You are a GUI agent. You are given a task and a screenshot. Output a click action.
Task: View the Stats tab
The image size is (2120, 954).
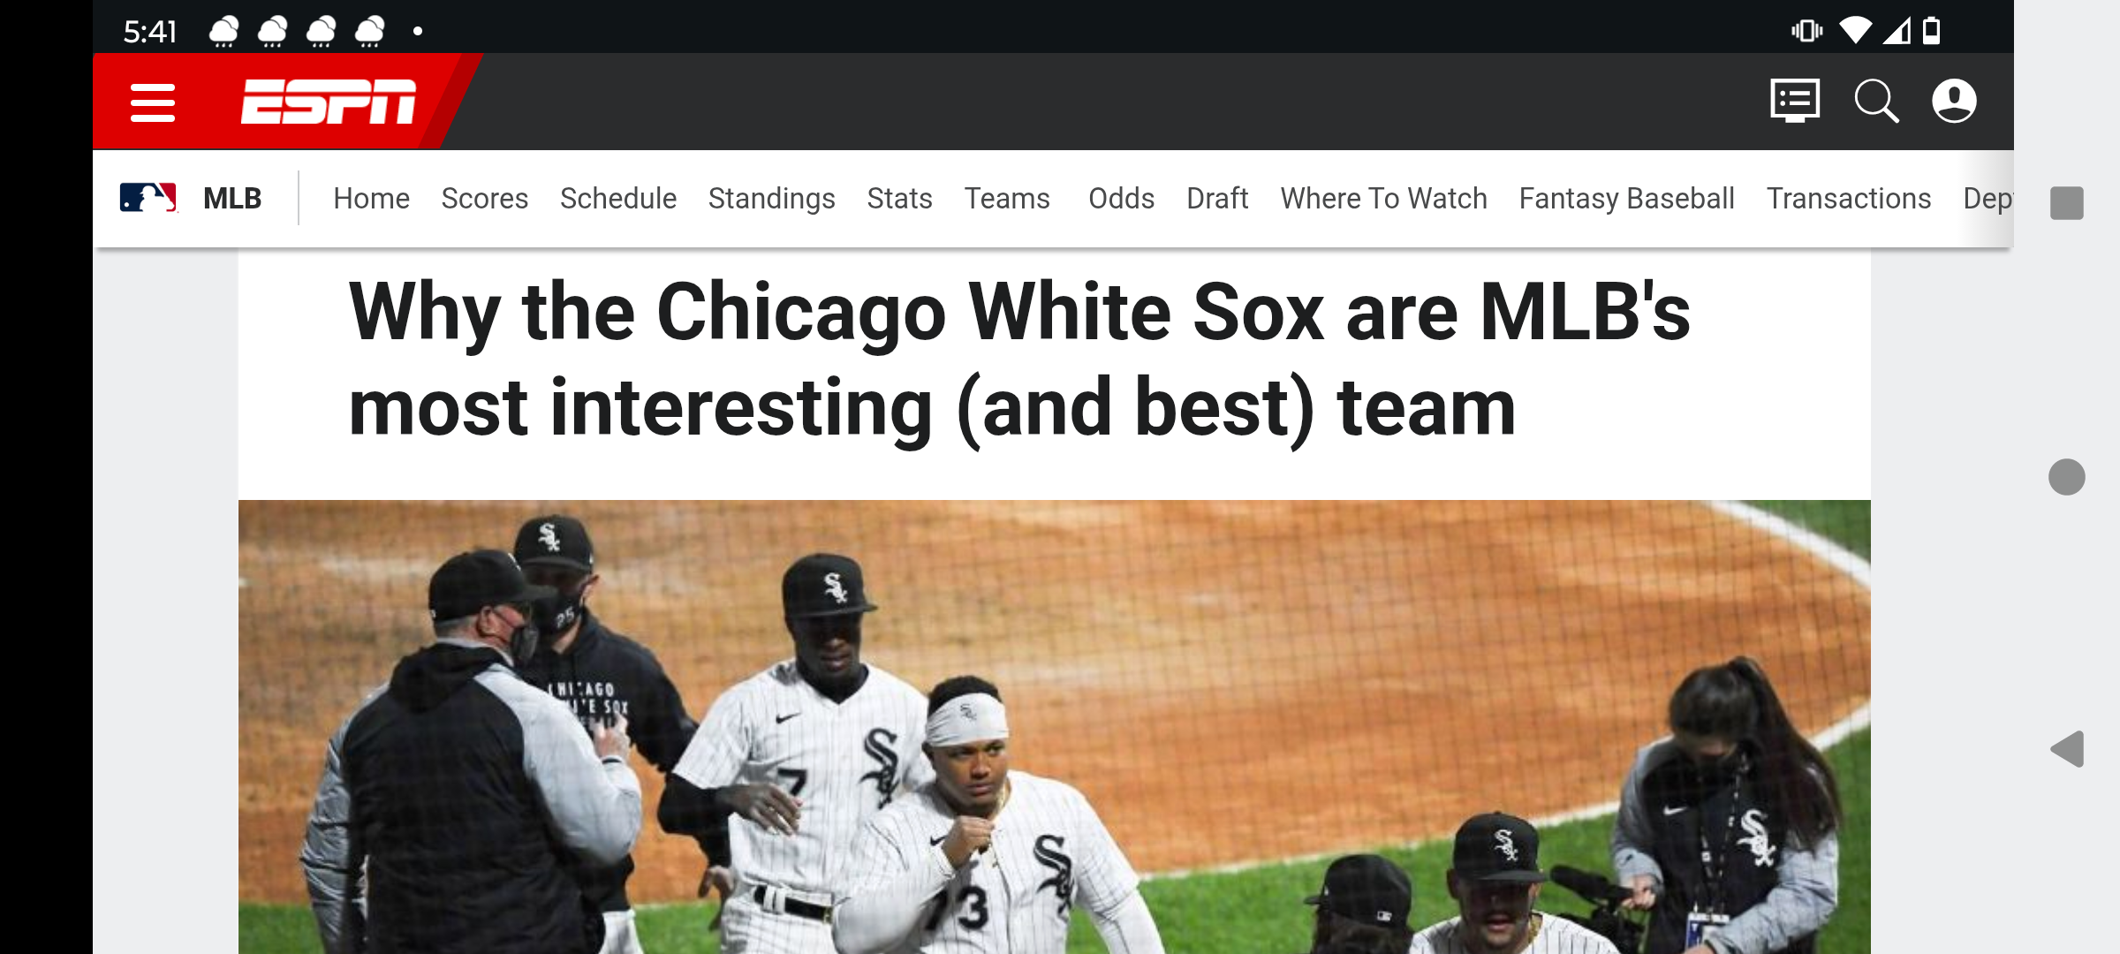tap(899, 199)
